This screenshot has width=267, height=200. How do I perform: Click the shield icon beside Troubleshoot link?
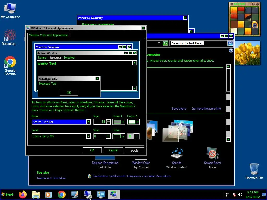(89, 176)
